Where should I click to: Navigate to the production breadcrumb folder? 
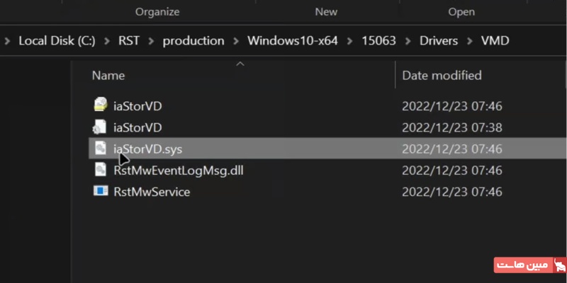pyautogui.click(x=193, y=41)
